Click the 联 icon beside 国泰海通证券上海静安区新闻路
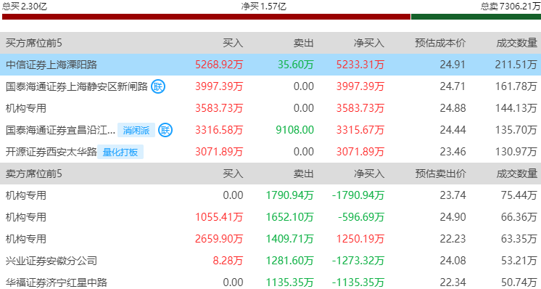Viewport: 541px width, 289px height. [158, 86]
